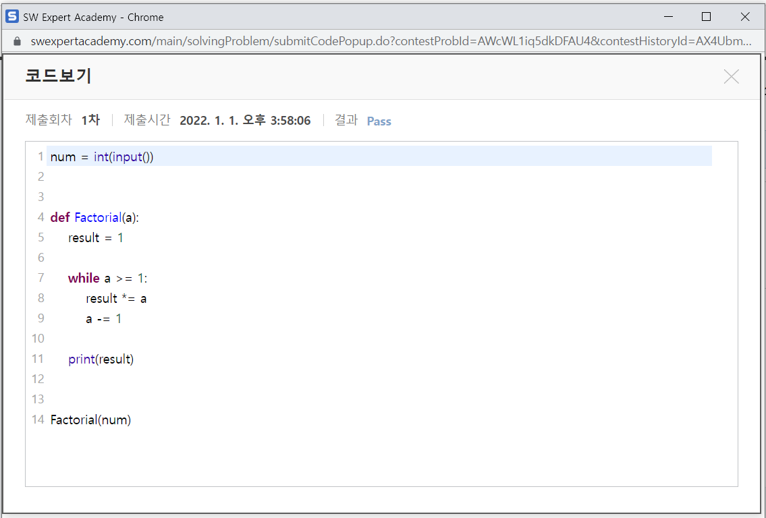
Task: Click the 결과 label
Action: [x=346, y=120]
